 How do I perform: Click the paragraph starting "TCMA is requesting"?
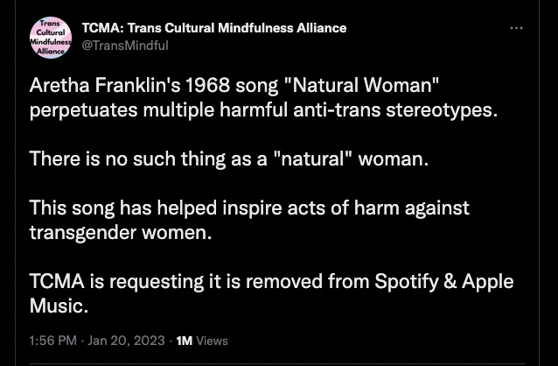point(271,293)
